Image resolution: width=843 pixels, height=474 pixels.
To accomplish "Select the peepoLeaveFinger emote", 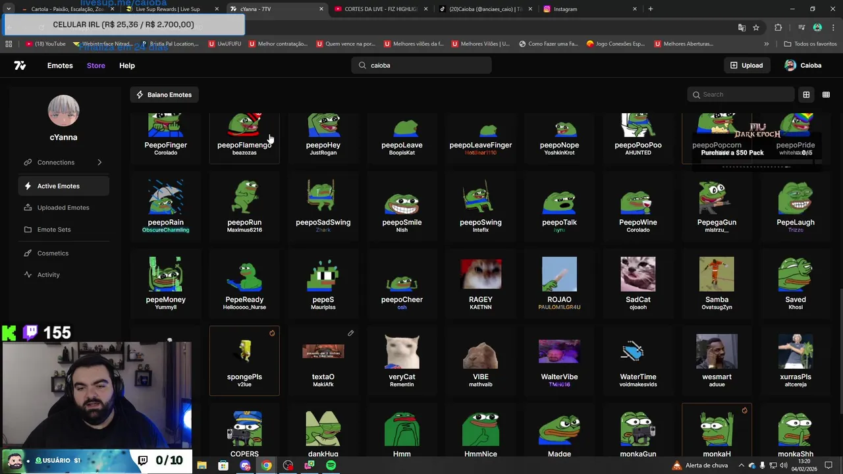I will coord(481,137).
